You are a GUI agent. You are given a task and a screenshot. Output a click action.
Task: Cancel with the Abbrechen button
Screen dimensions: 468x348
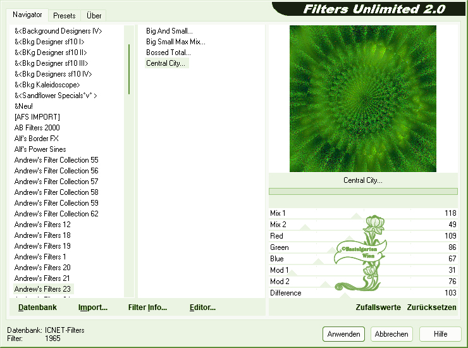391,334
